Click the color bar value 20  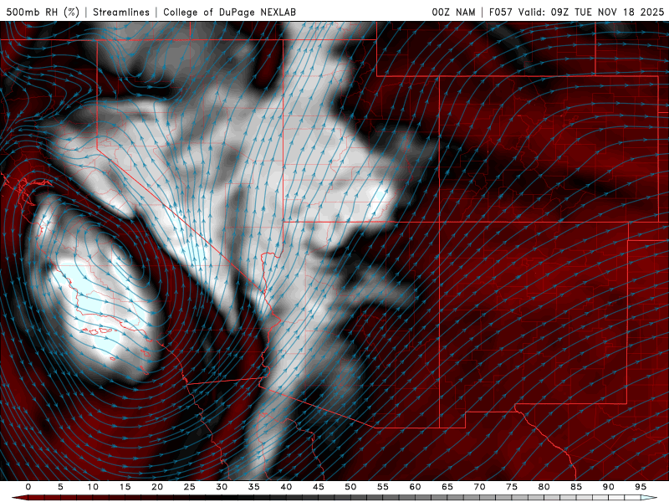coord(157,487)
